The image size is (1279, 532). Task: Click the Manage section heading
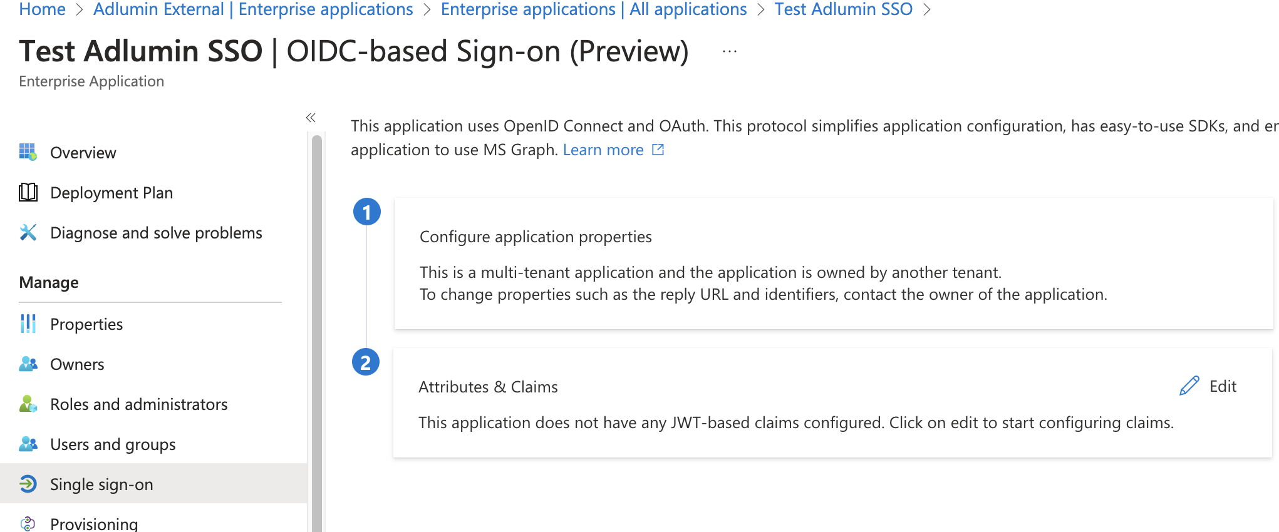click(49, 282)
